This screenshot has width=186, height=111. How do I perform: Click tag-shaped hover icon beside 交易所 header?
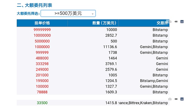click(176, 22)
